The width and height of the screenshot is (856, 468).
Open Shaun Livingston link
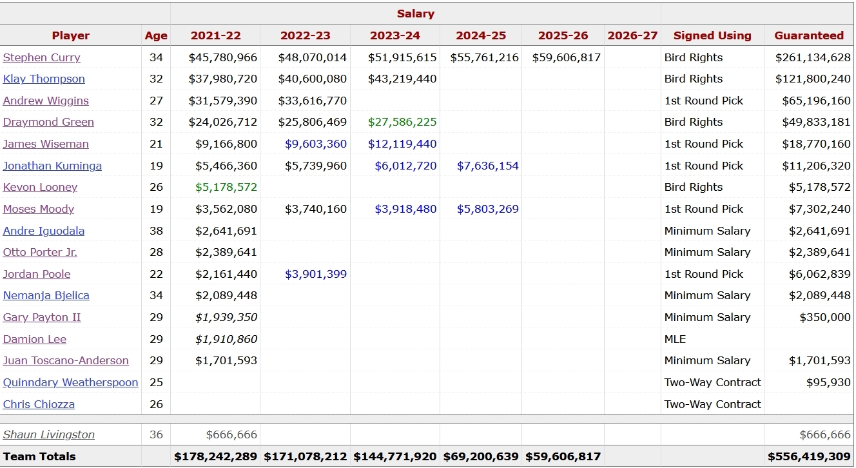(49, 434)
